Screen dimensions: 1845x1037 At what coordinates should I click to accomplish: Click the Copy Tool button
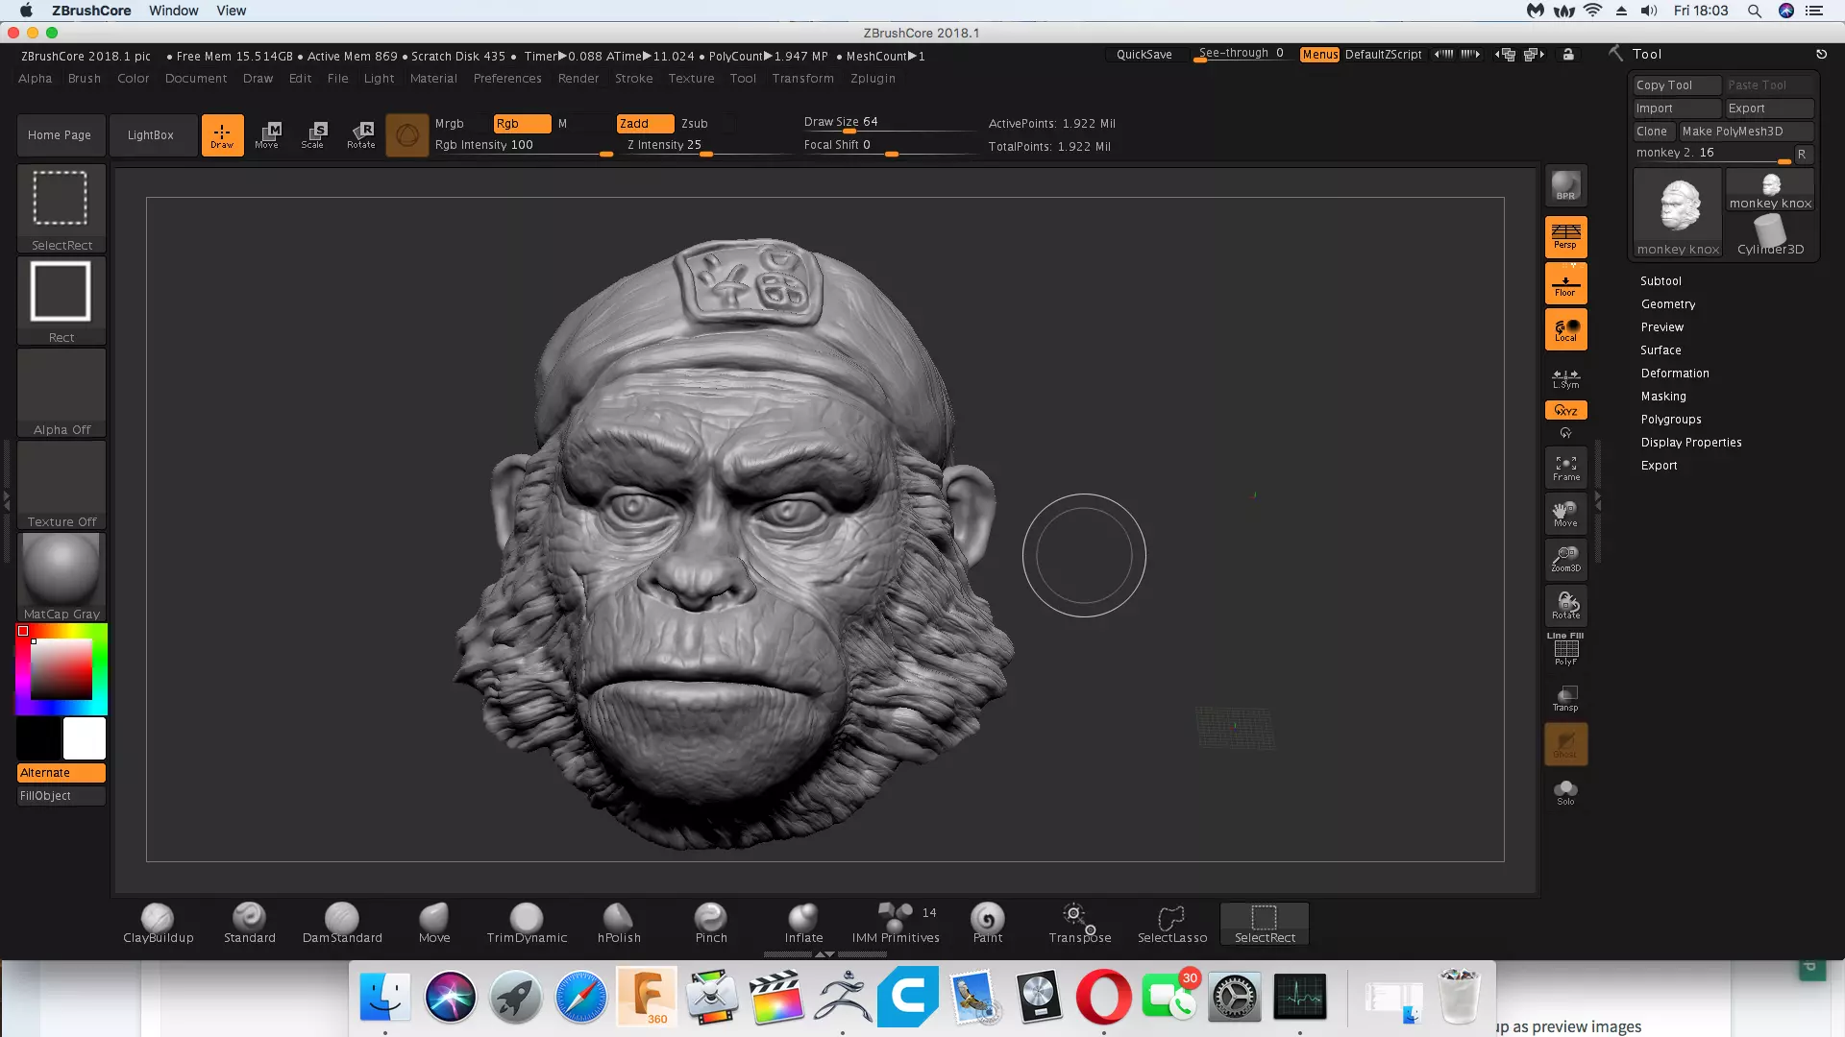pos(1677,85)
